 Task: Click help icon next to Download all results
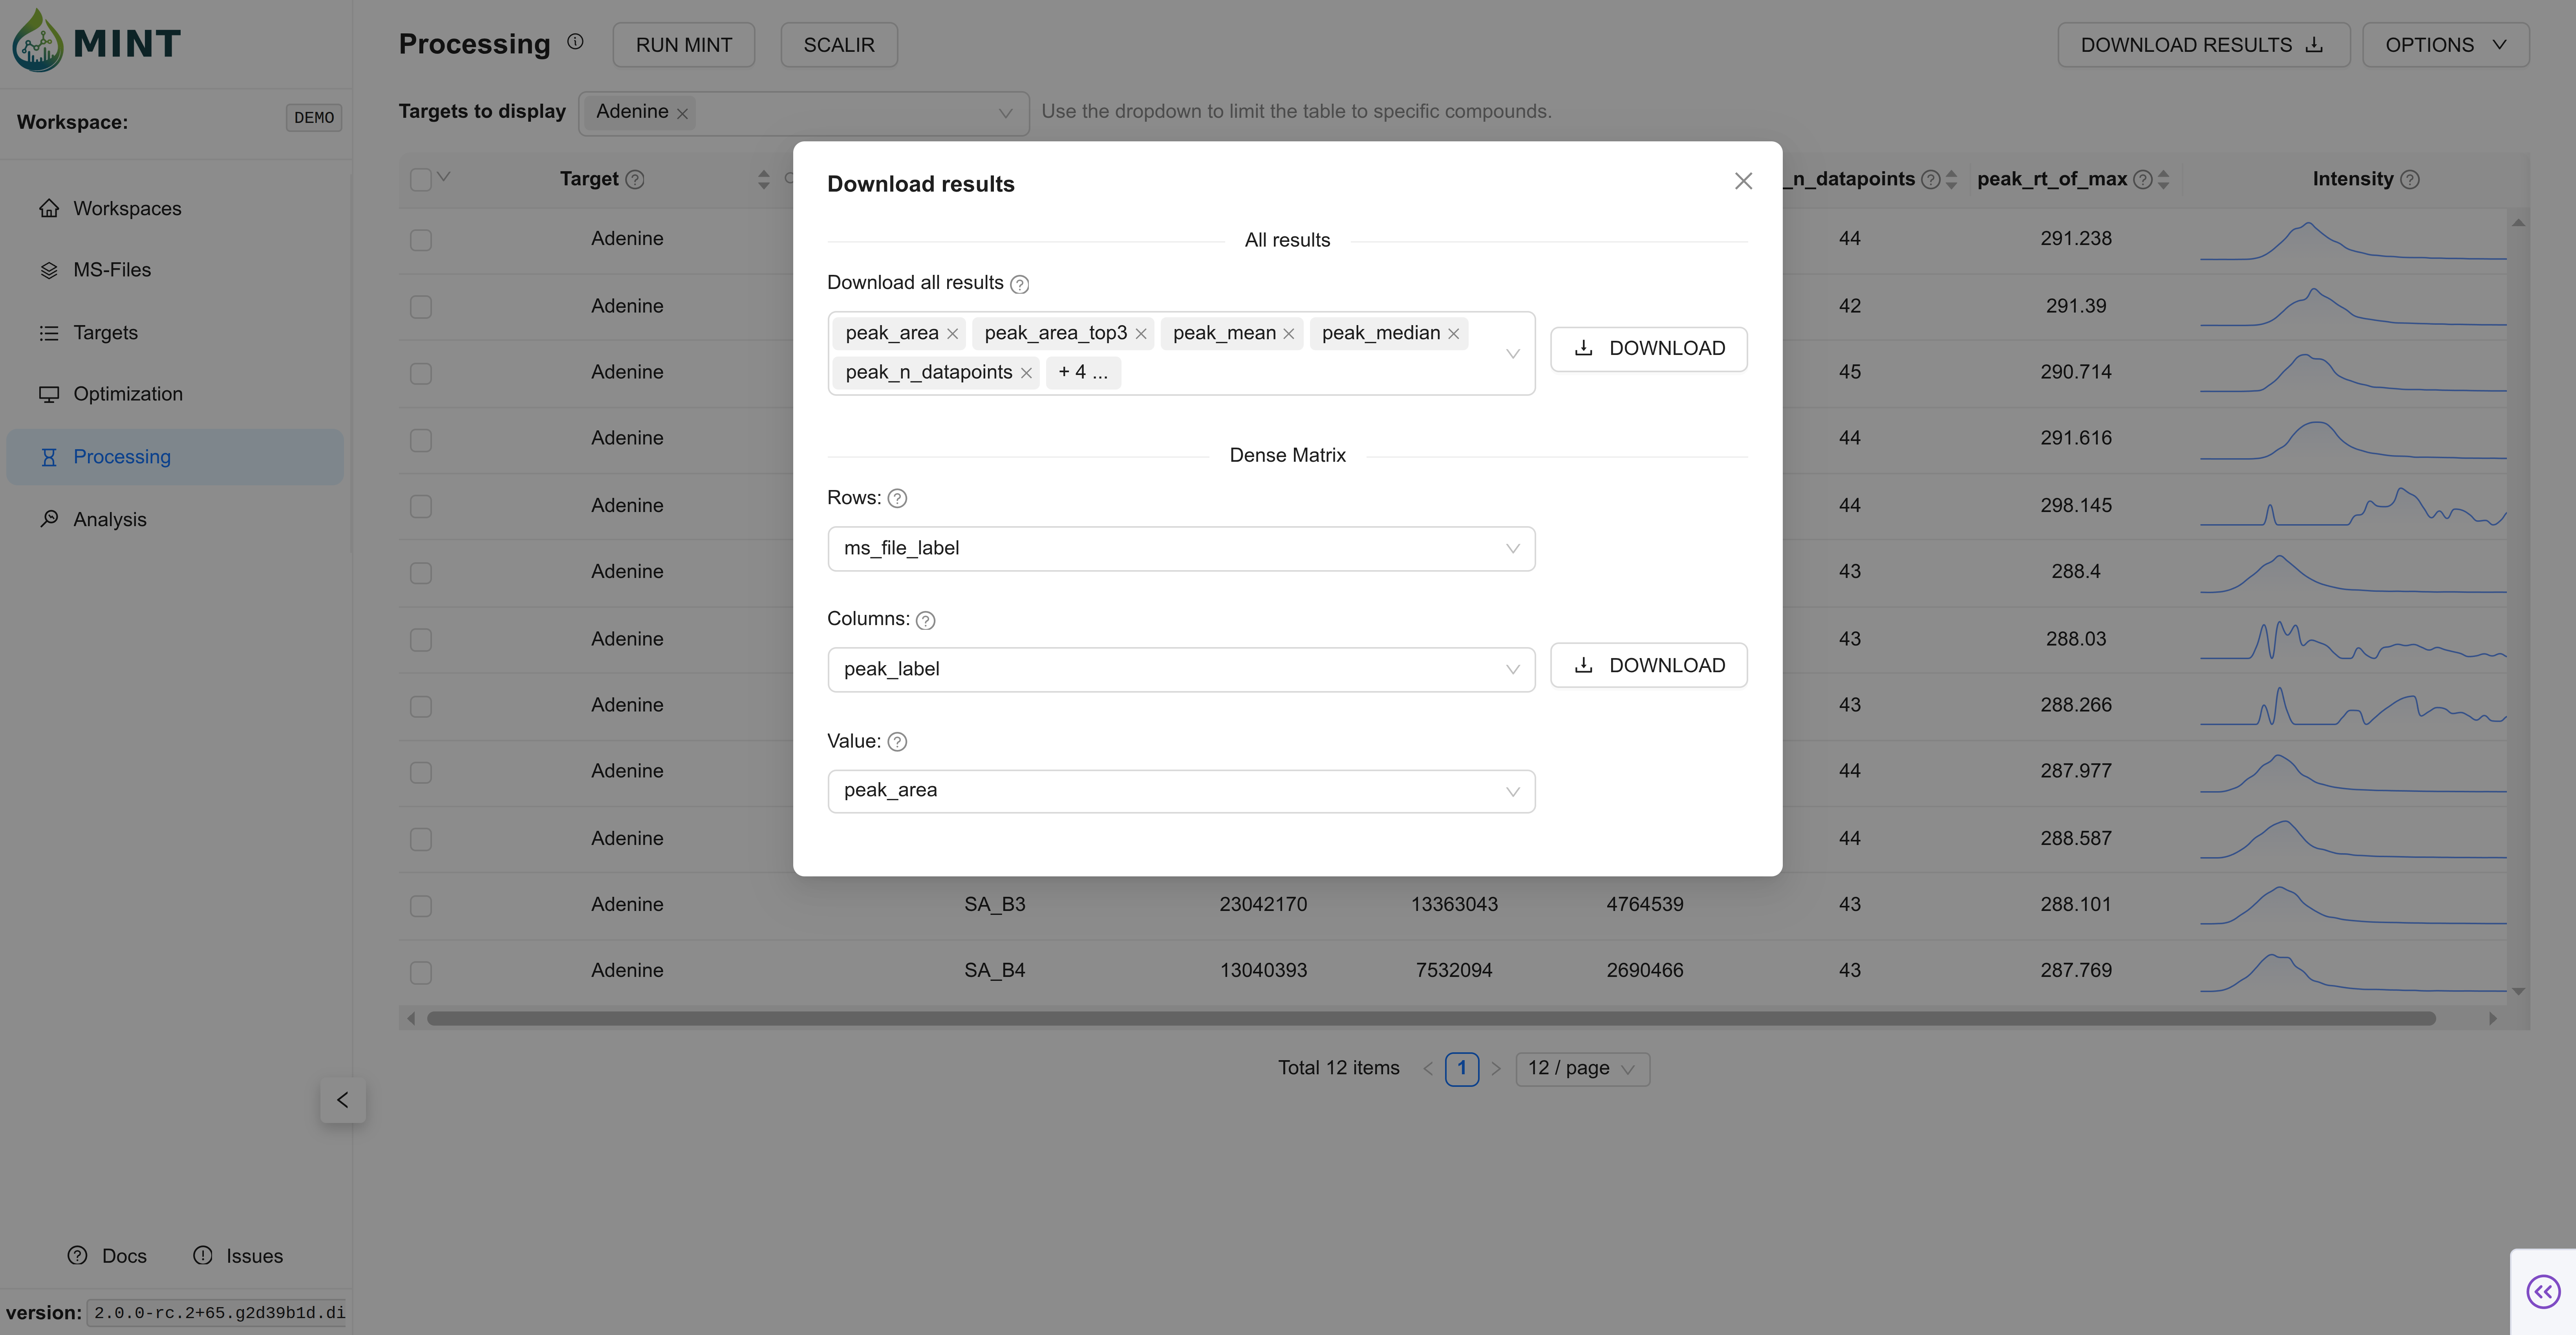[x=1019, y=284]
